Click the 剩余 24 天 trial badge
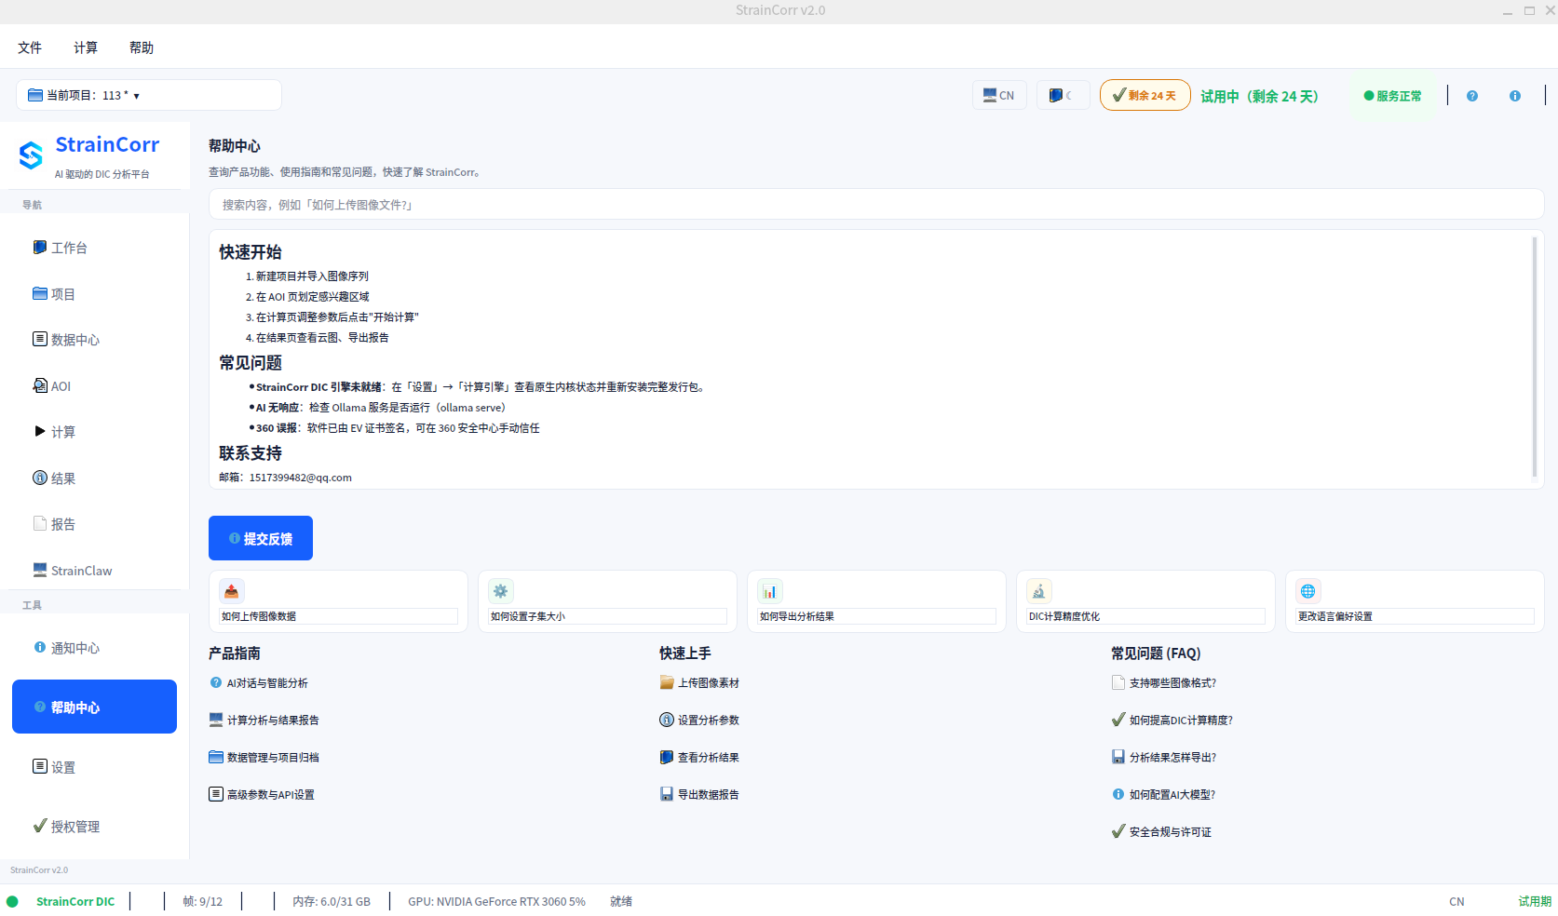The image size is (1558, 916). (1145, 95)
